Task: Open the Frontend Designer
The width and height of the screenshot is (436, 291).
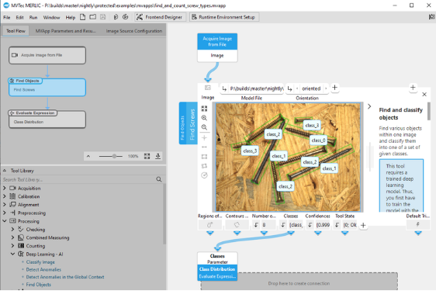Action: click(159, 17)
